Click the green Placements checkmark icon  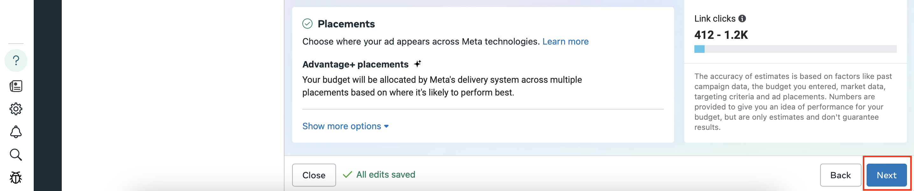[x=307, y=24]
